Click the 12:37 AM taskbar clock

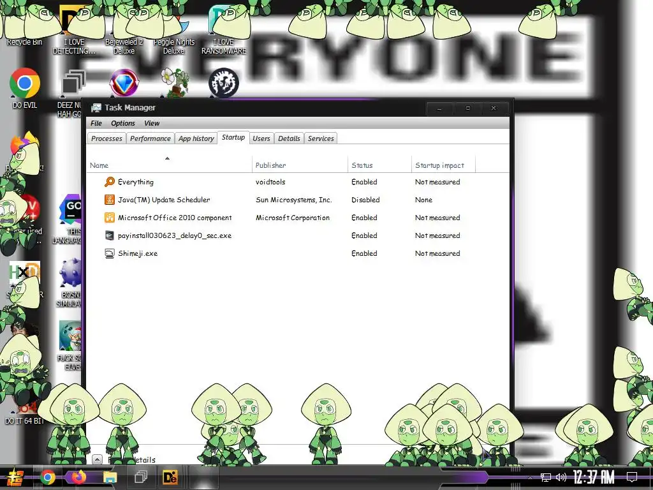coord(594,477)
